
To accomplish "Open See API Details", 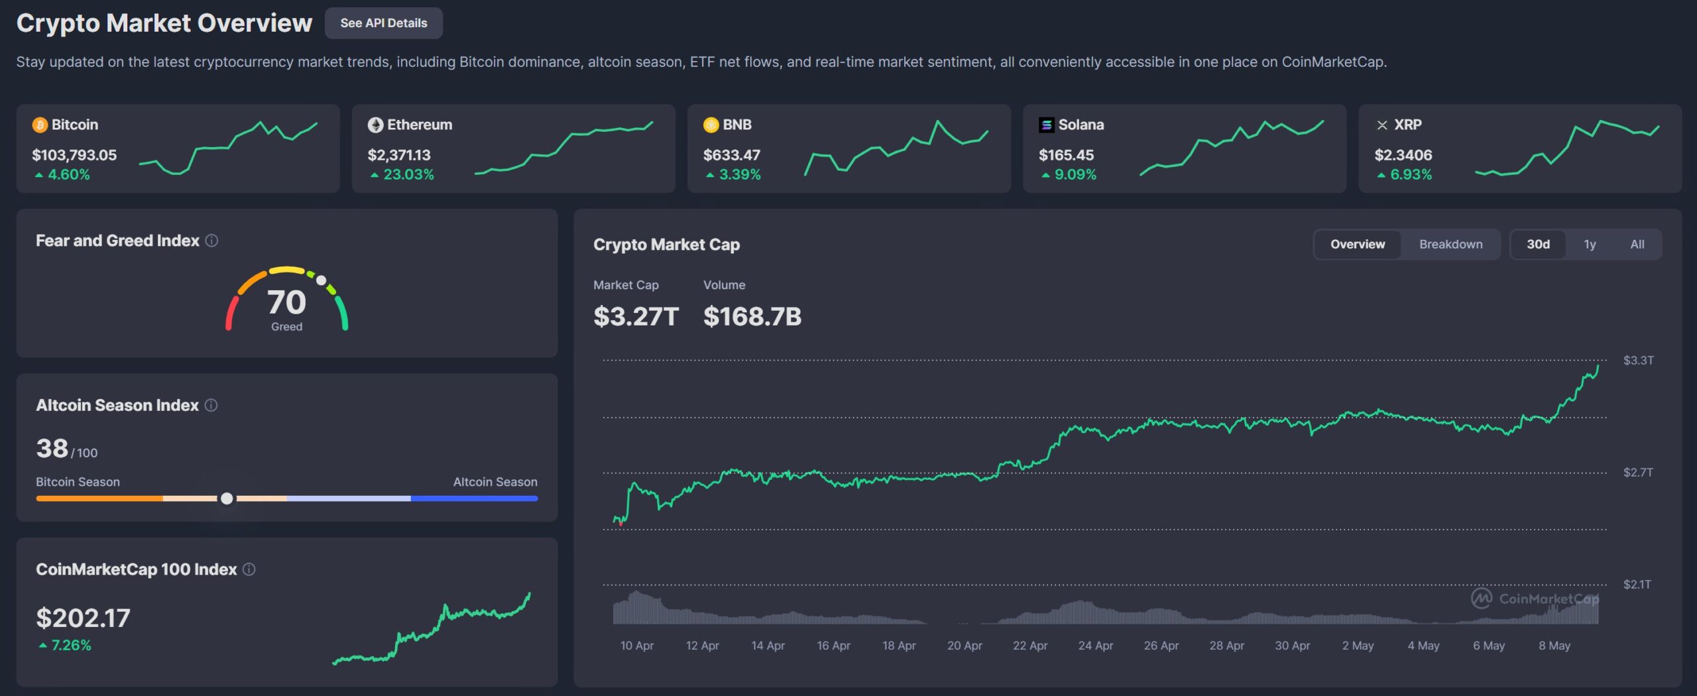I will pyautogui.click(x=384, y=23).
